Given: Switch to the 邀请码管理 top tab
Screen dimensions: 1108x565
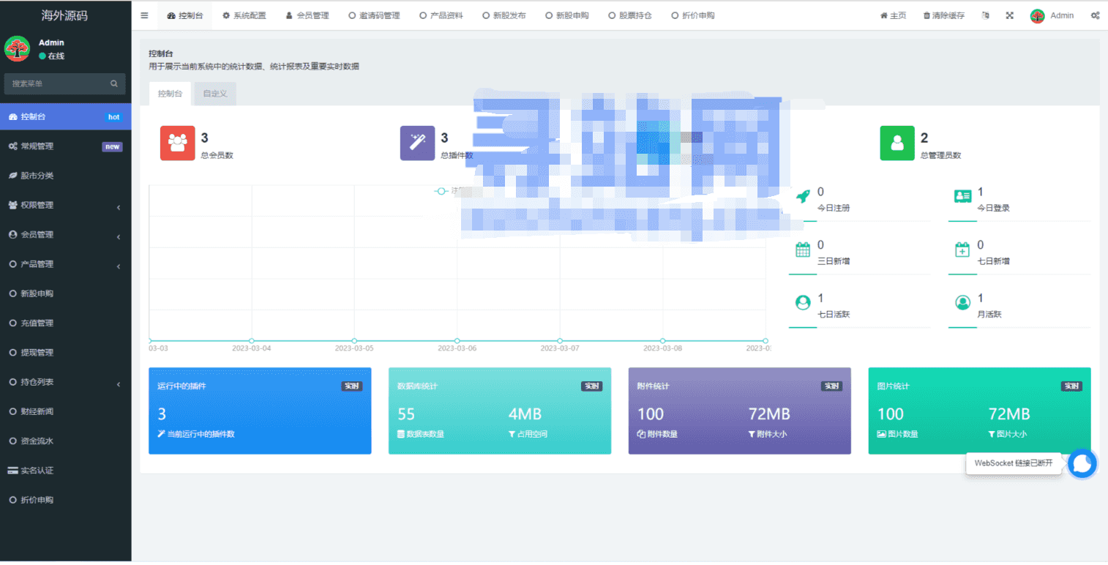Looking at the screenshot, I should (x=374, y=15).
